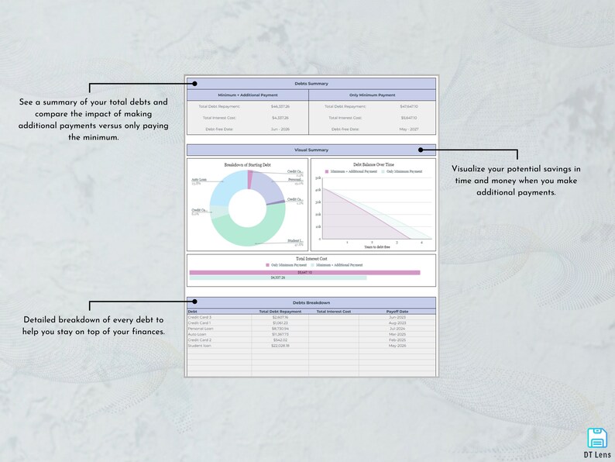Select the Jun - 2026 debt-free date
The height and width of the screenshot is (462, 615).
(280, 129)
